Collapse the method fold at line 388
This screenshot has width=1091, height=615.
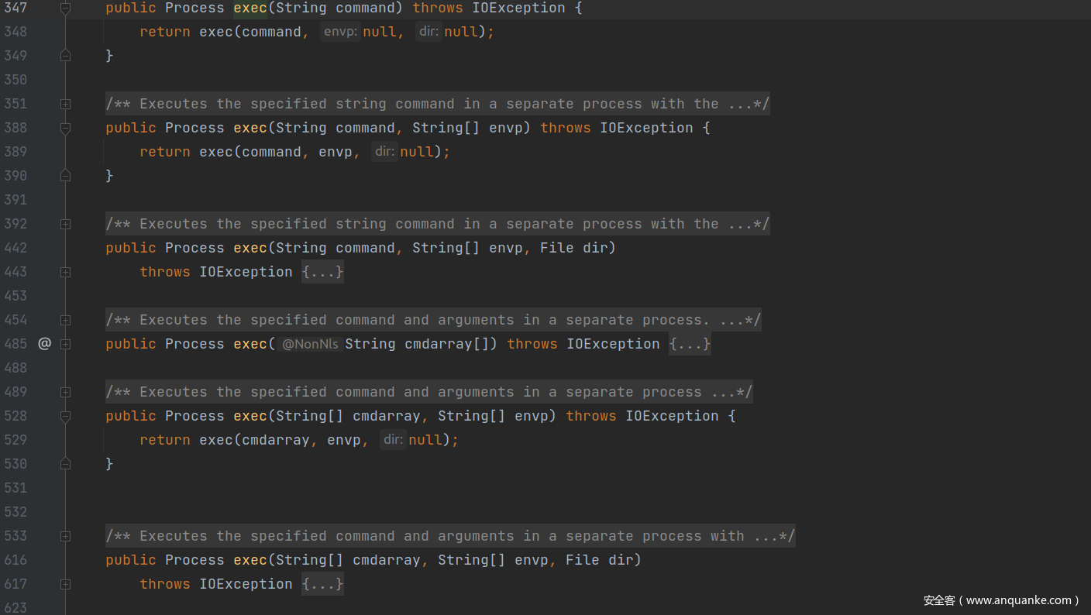coord(65,128)
